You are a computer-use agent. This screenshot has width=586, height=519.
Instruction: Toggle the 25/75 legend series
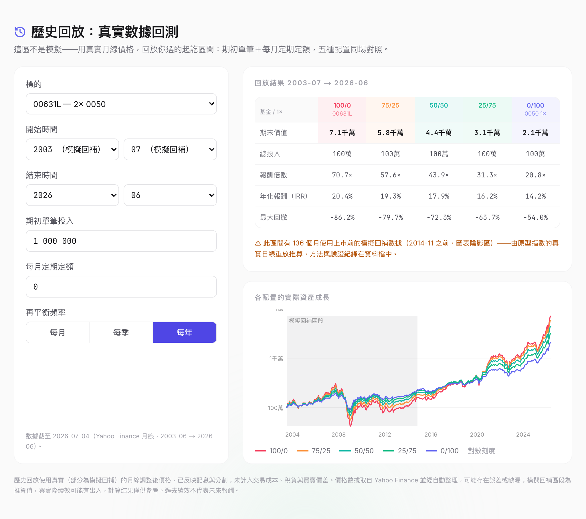pyautogui.click(x=400, y=451)
